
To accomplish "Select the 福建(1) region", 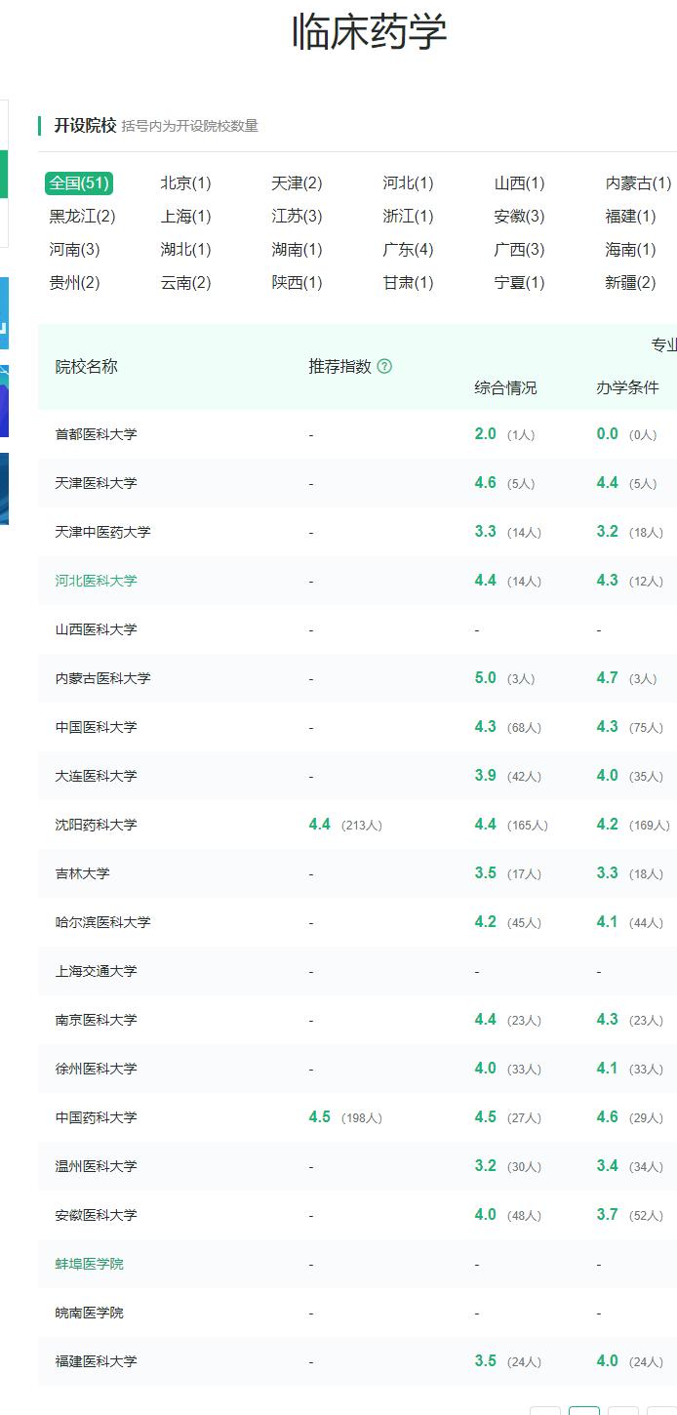I will [x=630, y=217].
